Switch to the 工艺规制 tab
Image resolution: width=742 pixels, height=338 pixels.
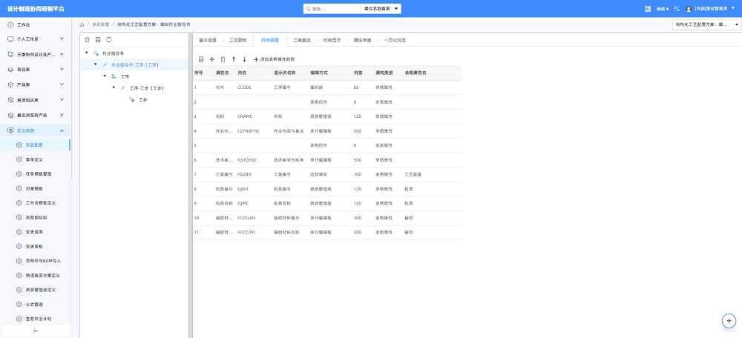pyautogui.click(x=237, y=40)
